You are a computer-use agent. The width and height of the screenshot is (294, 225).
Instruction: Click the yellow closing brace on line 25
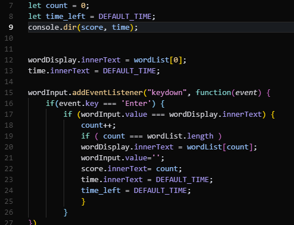pos(83,202)
